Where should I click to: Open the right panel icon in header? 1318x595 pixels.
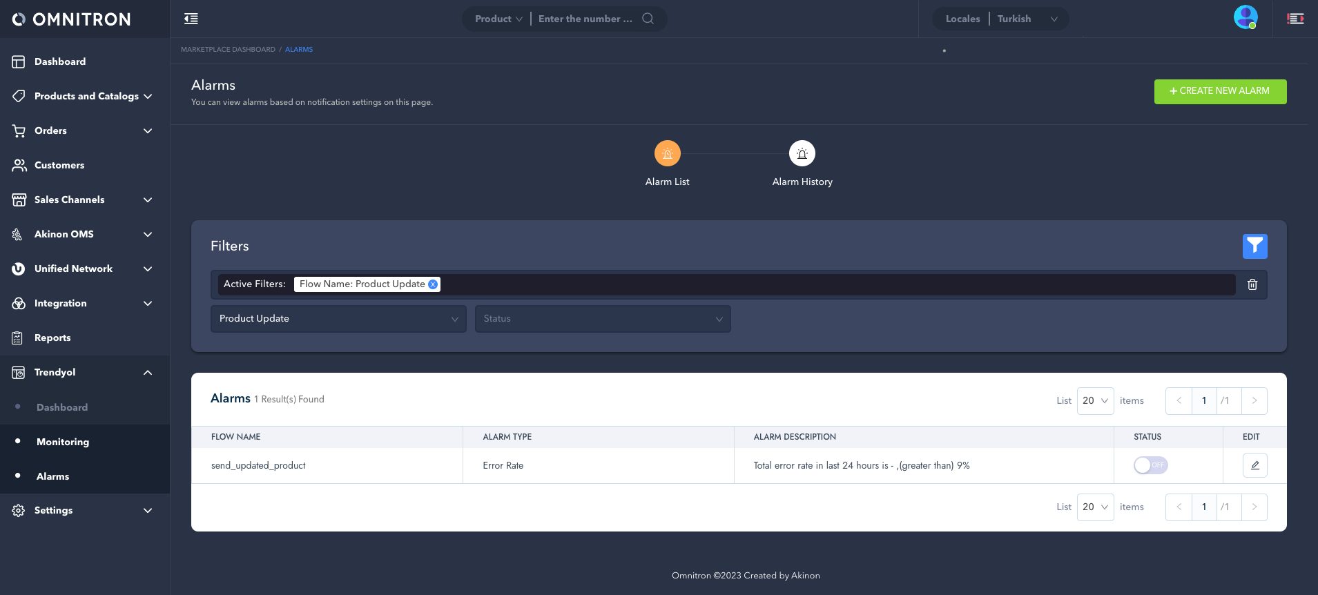[x=1295, y=19]
